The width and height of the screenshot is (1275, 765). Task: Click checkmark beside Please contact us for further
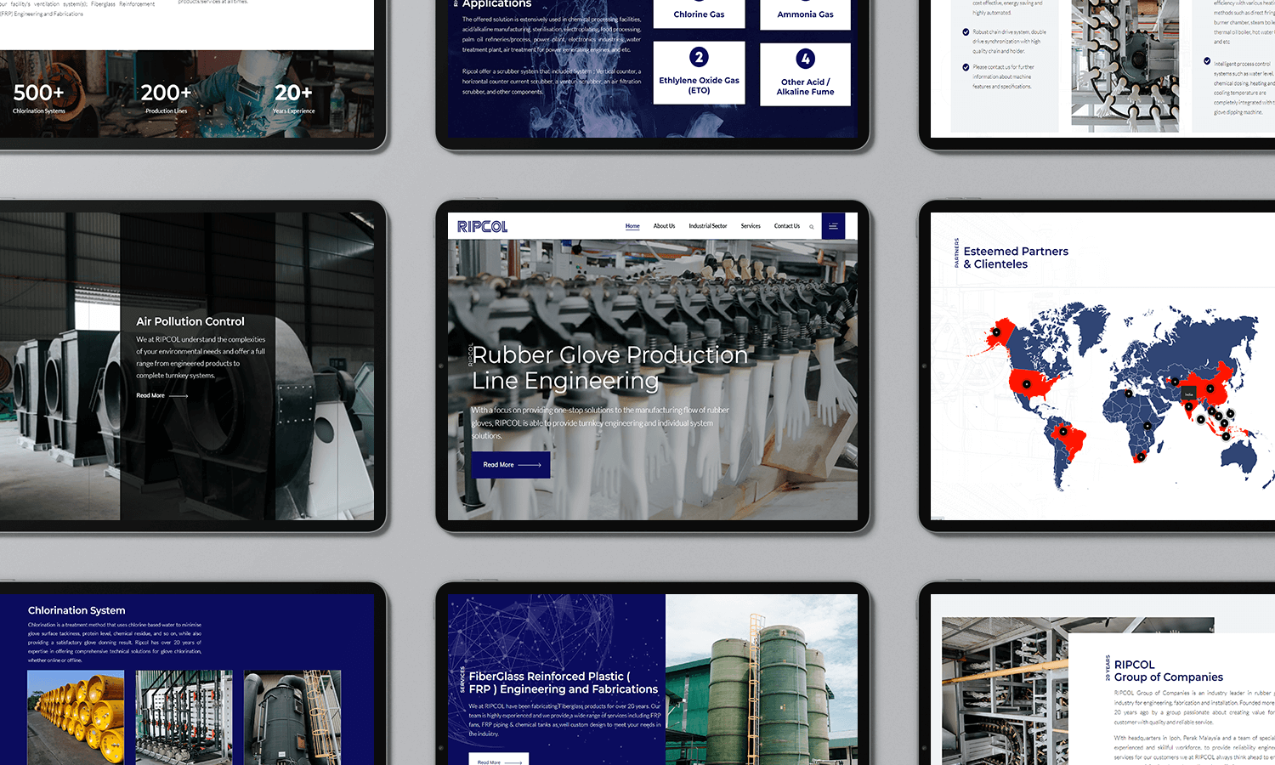click(x=966, y=67)
